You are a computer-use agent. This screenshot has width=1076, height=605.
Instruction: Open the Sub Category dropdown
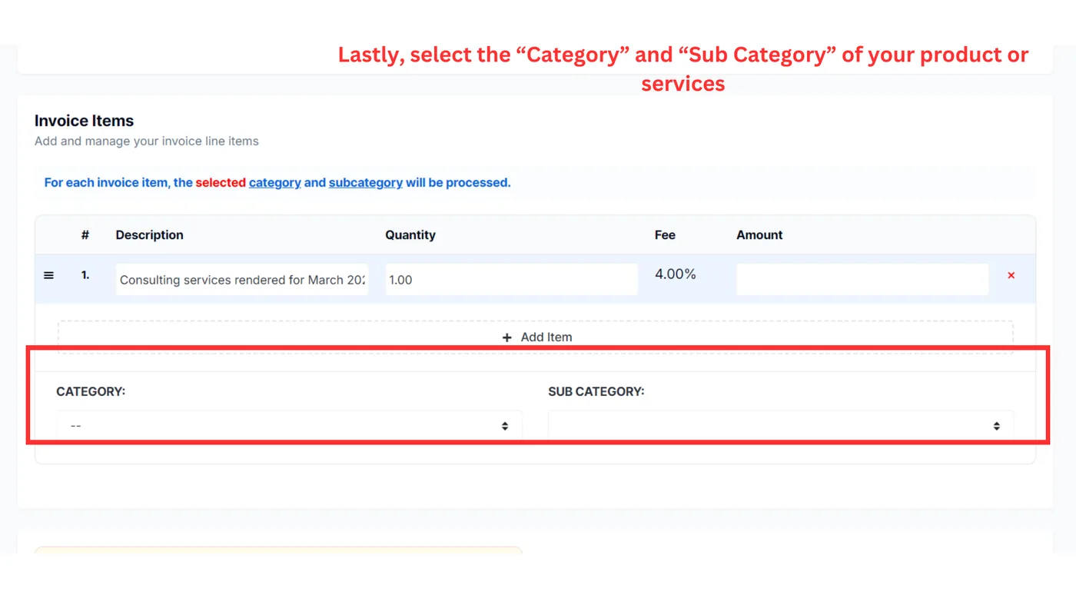click(x=781, y=425)
